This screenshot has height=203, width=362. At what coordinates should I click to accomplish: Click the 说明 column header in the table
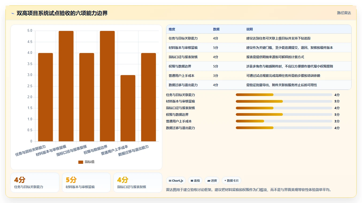tap(249, 29)
